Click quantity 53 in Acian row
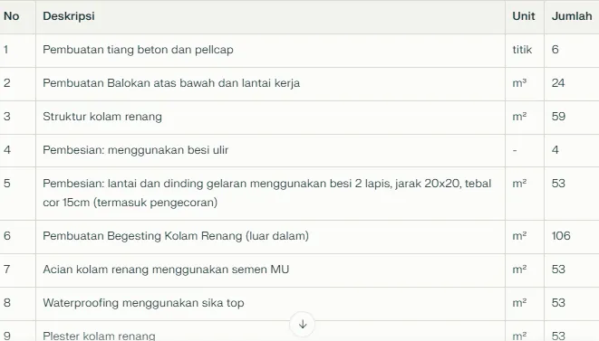This screenshot has height=341, width=599. tap(558, 270)
